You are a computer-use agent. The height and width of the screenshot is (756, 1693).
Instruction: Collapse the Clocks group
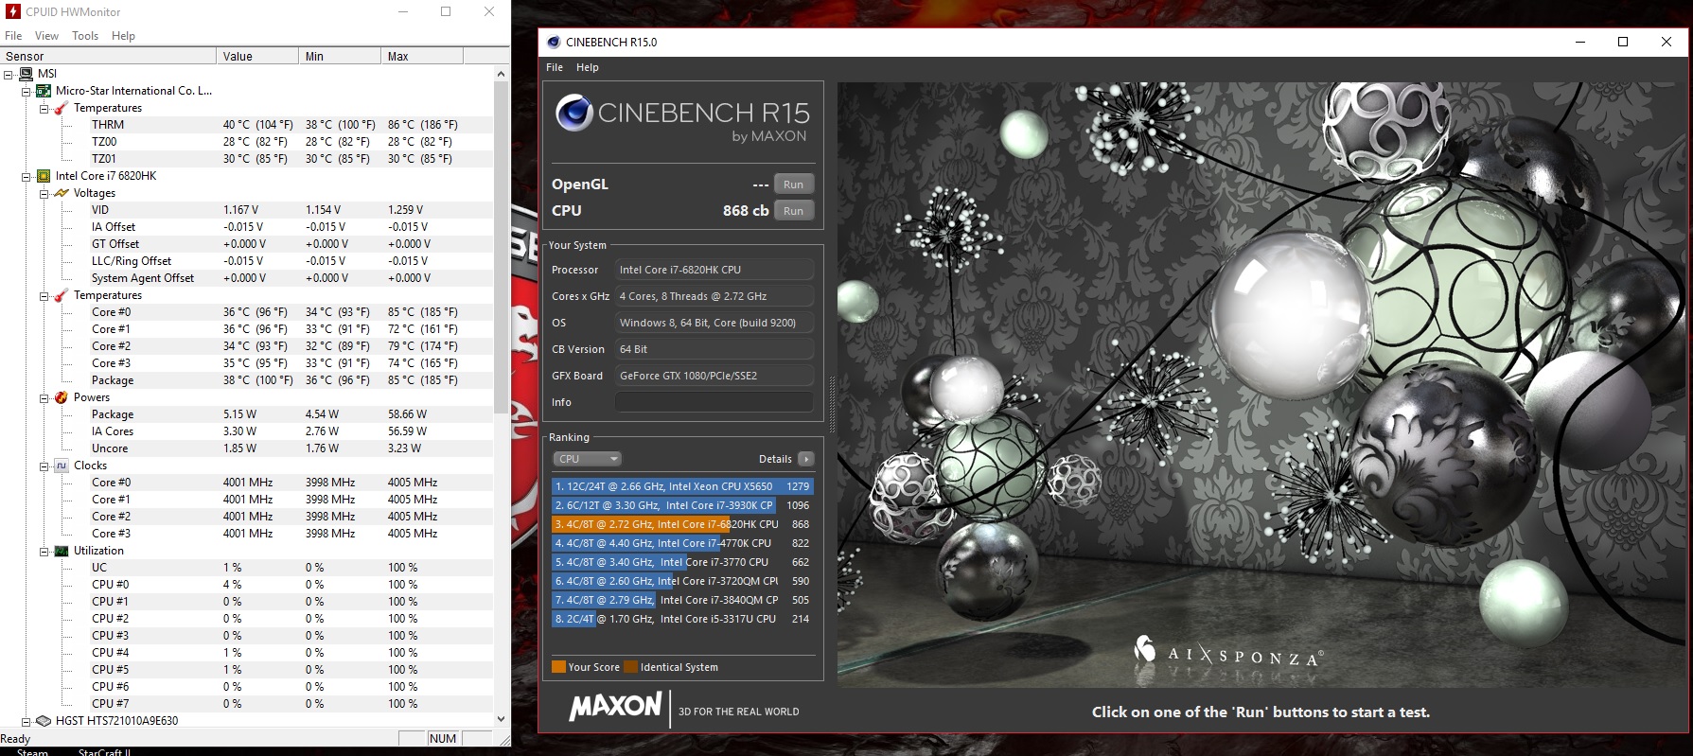coord(44,466)
